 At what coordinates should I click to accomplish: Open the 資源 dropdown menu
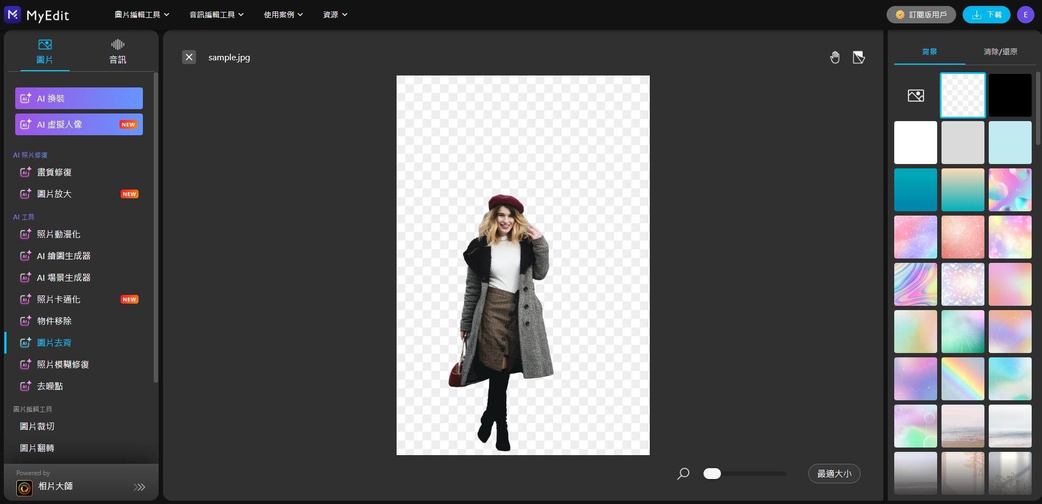click(x=335, y=15)
